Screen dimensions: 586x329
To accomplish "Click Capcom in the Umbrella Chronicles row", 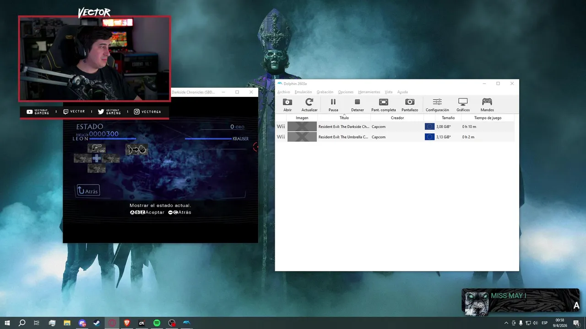I will click(379, 137).
